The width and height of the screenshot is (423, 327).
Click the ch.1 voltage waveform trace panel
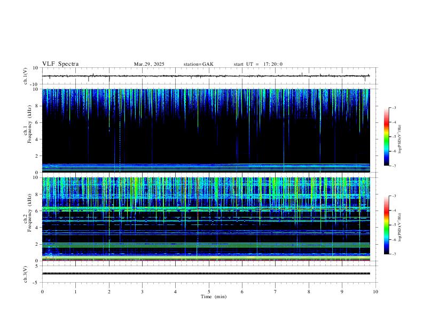(x=209, y=76)
